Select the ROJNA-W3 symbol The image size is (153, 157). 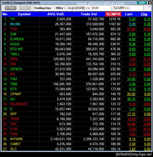[19, 104]
